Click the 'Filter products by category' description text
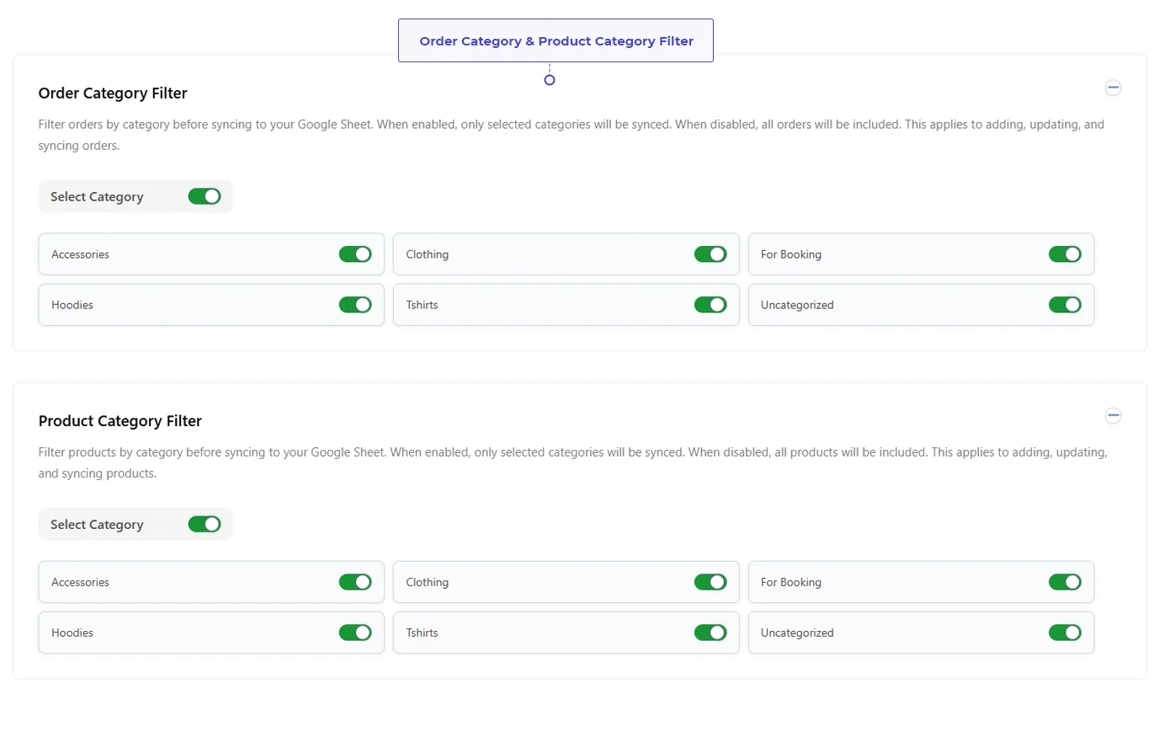 [x=572, y=462]
